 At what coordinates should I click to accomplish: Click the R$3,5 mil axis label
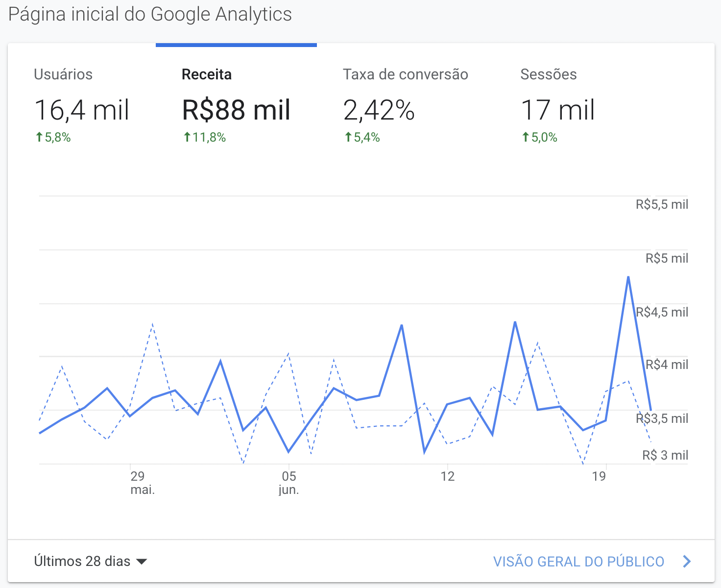(x=662, y=418)
